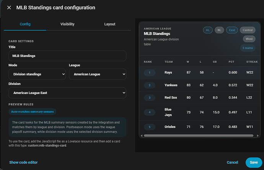The height and width of the screenshot is (170, 264).
Task: Select the AL league chip
Action: pyautogui.click(x=208, y=30)
